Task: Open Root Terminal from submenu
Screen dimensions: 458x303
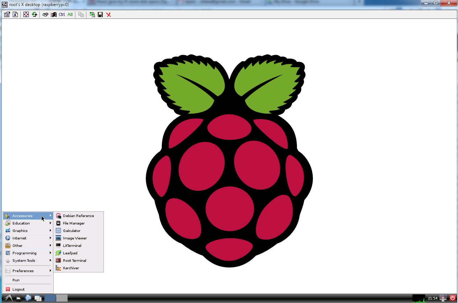Action: 79,261
